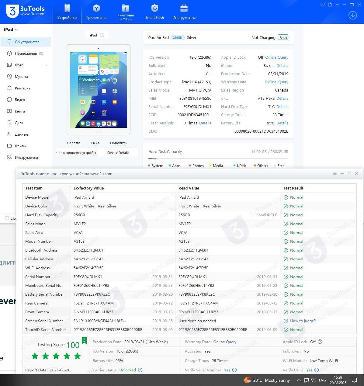Click Online Query beside Warranty Date in info panel

coord(277,82)
